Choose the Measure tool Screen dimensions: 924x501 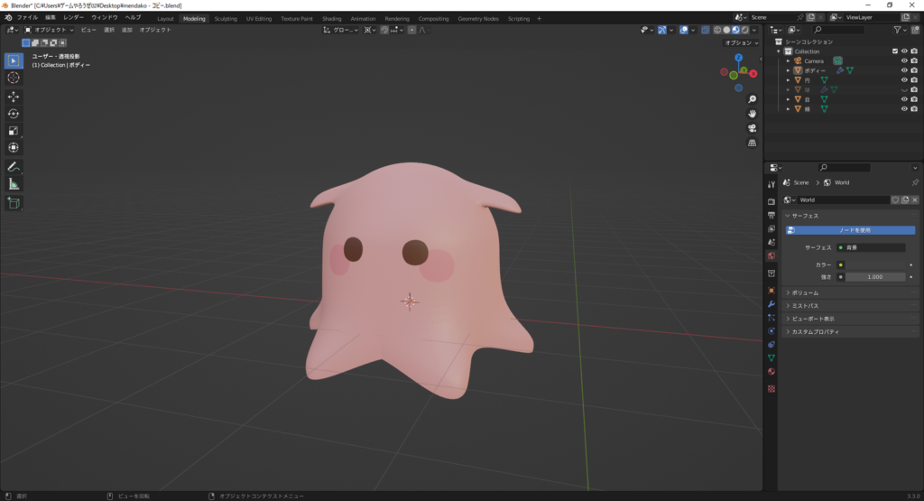(14, 184)
